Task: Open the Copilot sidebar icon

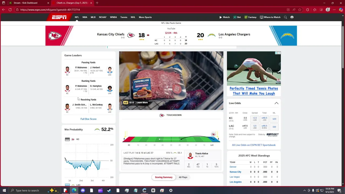Action: coord(341,10)
